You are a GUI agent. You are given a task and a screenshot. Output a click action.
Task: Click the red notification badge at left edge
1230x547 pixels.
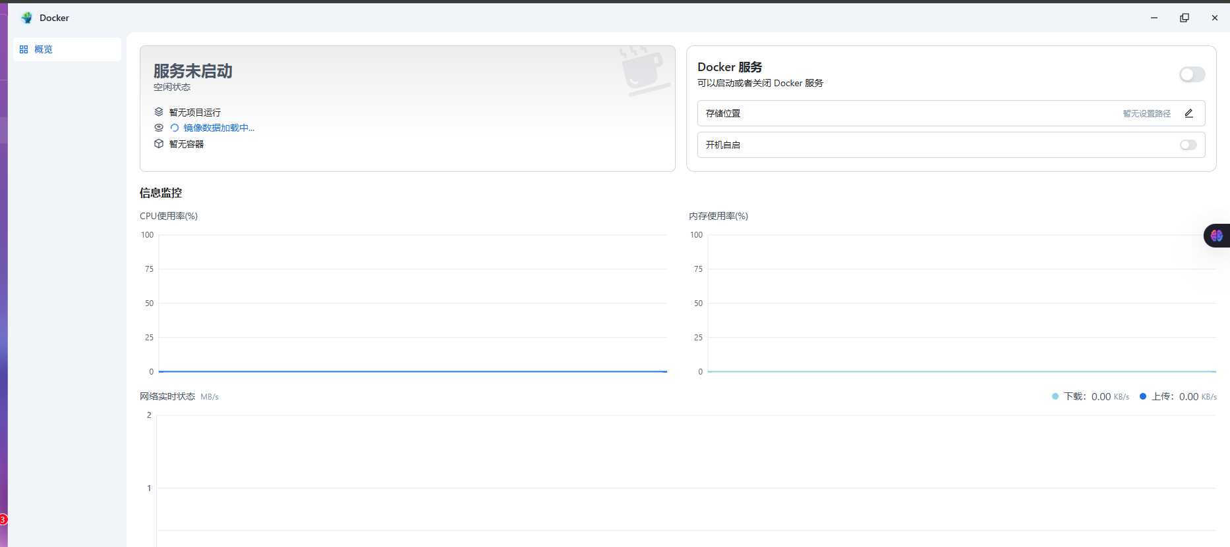(x=3, y=520)
